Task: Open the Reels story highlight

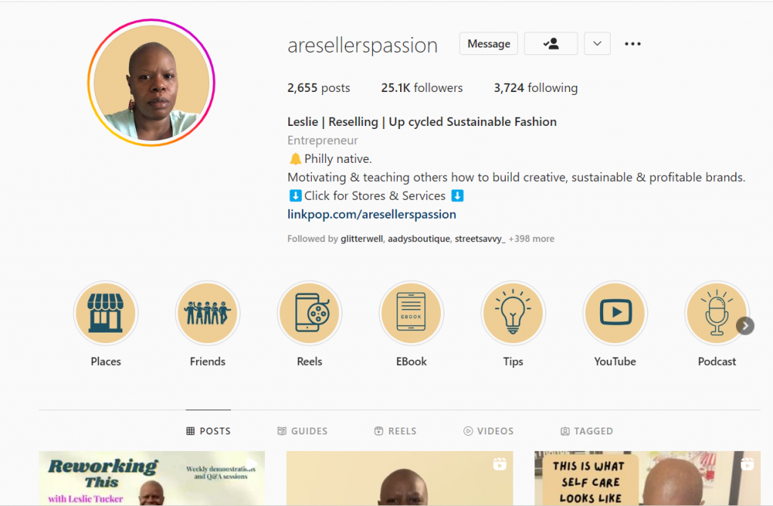Action: coord(310,314)
